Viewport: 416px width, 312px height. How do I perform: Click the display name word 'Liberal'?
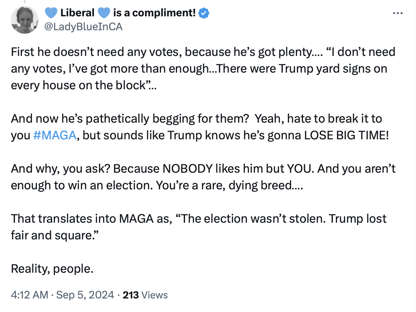77,13
